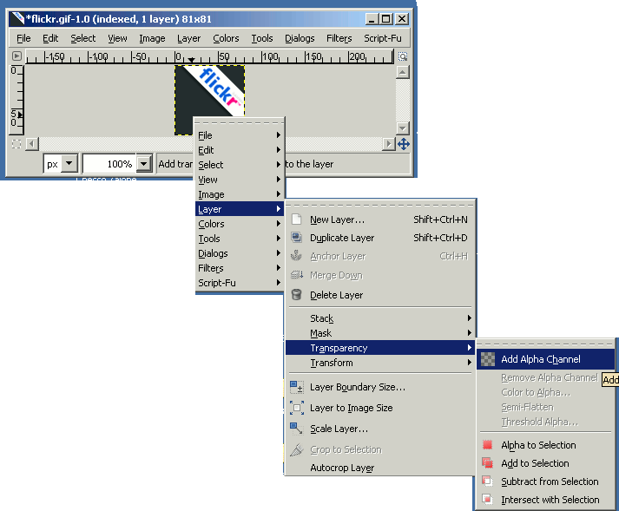Click the Intersect with Selection icon
This screenshot has width=619, height=511.
click(488, 500)
